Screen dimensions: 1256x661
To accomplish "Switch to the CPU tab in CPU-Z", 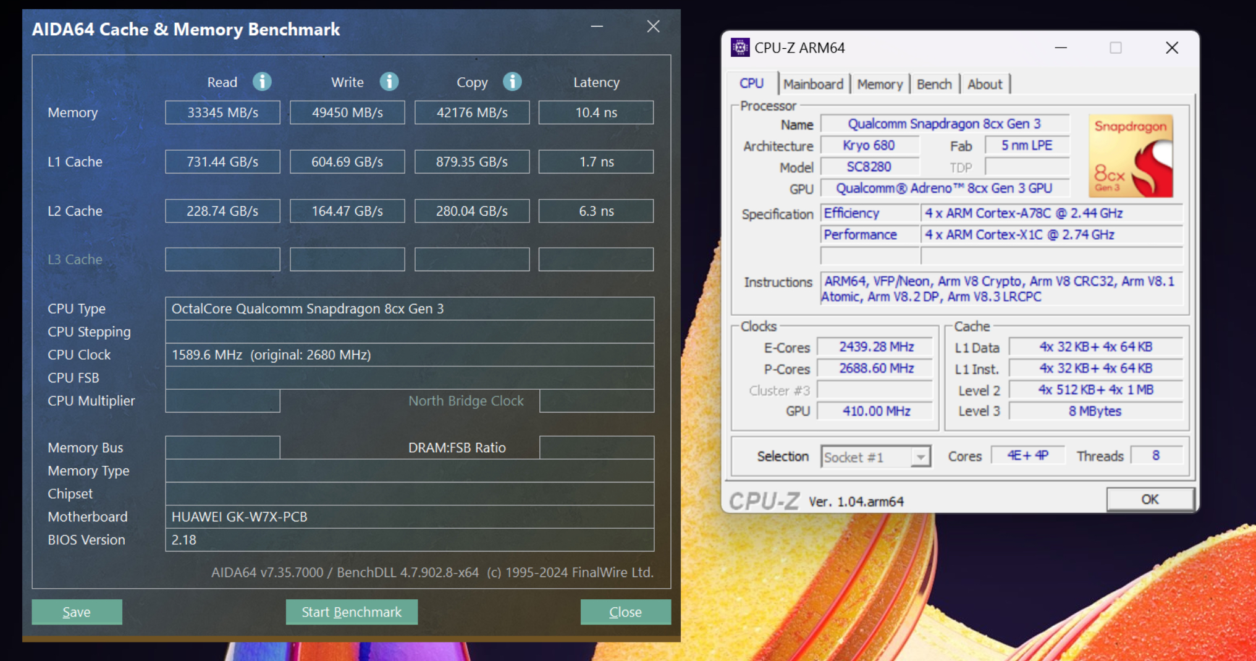I will pos(752,83).
